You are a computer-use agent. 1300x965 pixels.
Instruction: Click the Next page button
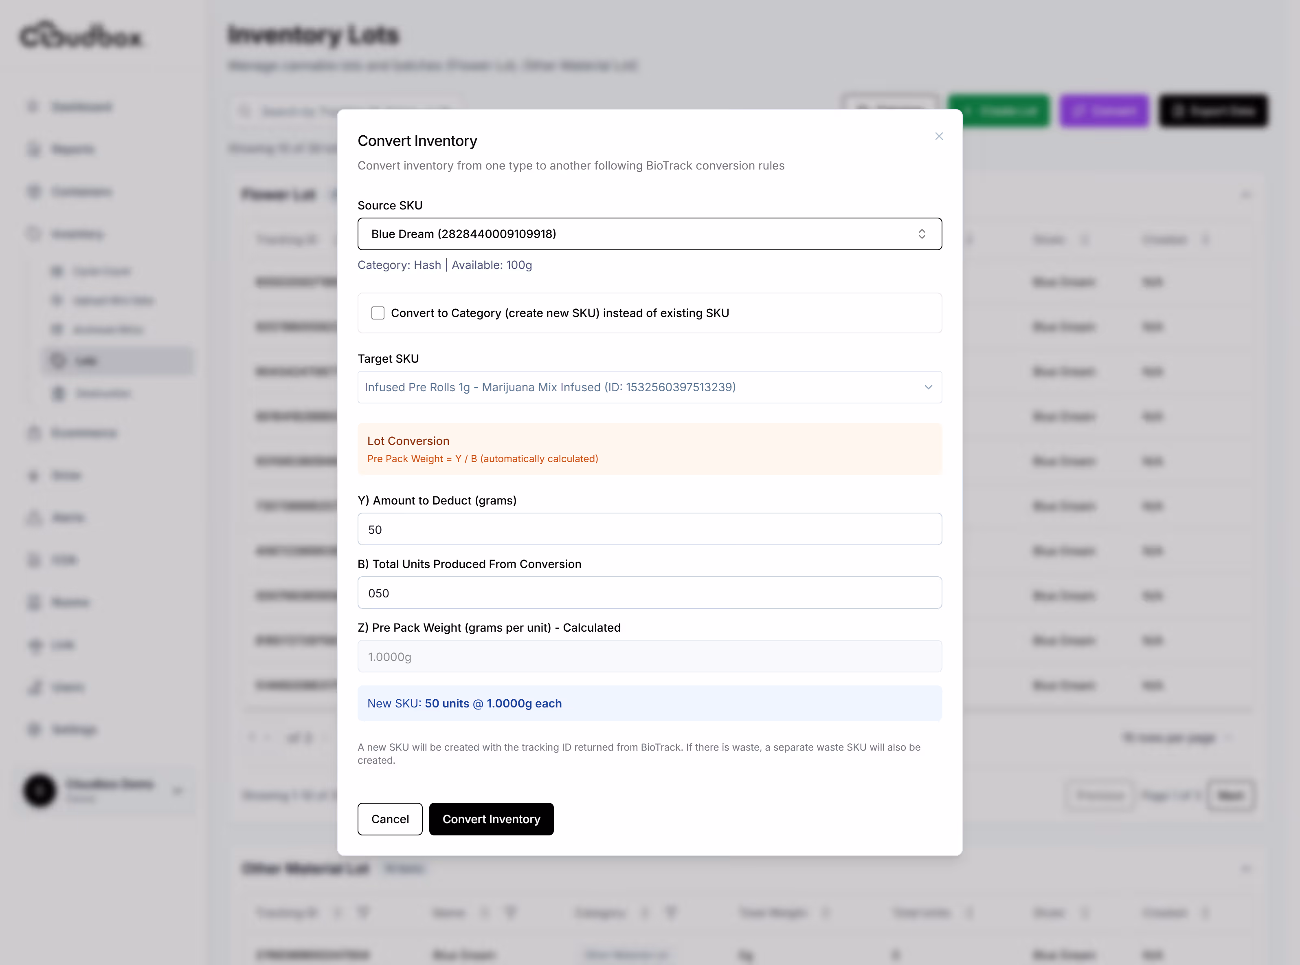[x=1230, y=795]
